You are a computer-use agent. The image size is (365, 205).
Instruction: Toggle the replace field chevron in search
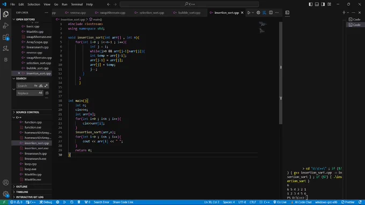[x=14, y=89]
